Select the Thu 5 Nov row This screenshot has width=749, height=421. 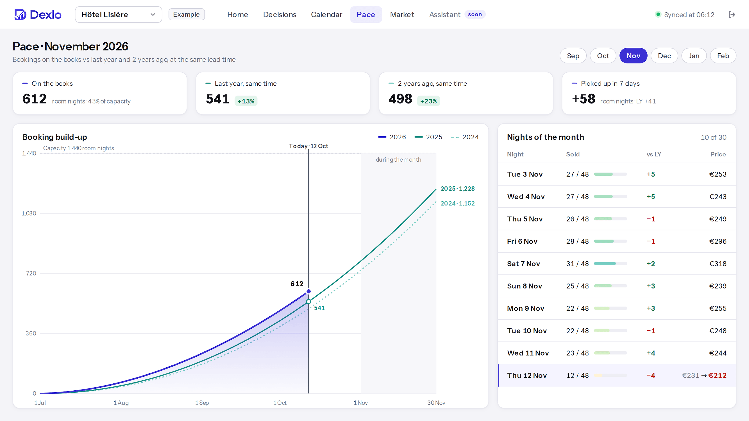tap(617, 219)
